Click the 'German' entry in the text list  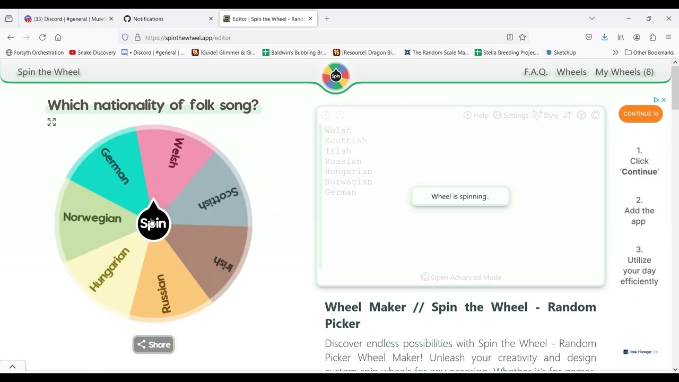click(x=341, y=192)
